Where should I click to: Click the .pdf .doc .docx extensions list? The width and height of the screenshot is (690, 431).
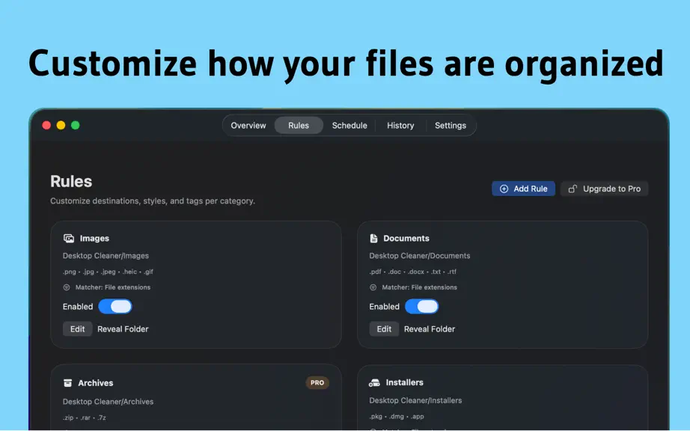click(x=413, y=272)
